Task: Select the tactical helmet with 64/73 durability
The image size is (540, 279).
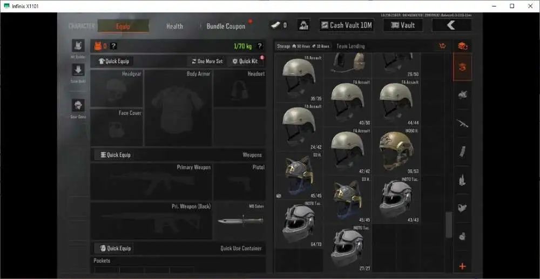Action: pos(299,224)
